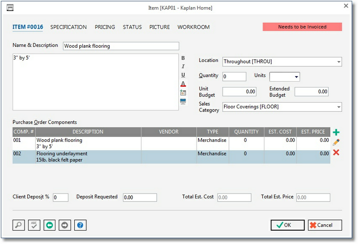358x244 pixels.
Task: Select component row 002 Flooring underlayment
Action: click(x=171, y=157)
